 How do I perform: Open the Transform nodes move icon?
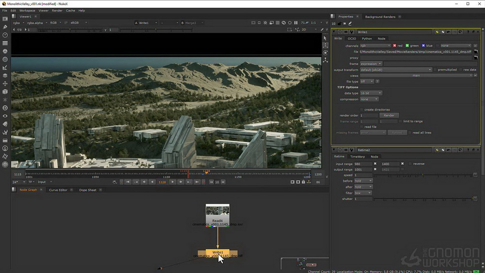coord(5,83)
